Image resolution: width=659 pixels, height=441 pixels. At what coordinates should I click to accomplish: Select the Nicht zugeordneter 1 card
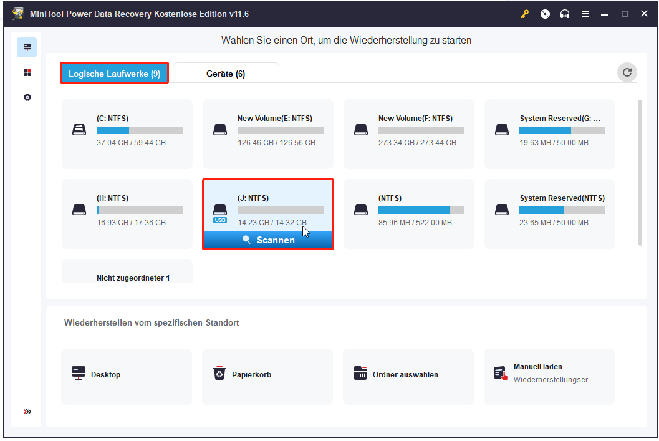[x=127, y=271]
